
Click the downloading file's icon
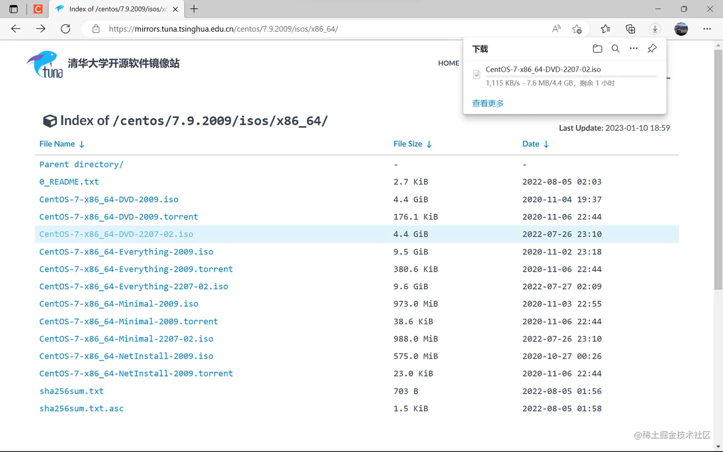[x=477, y=74]
